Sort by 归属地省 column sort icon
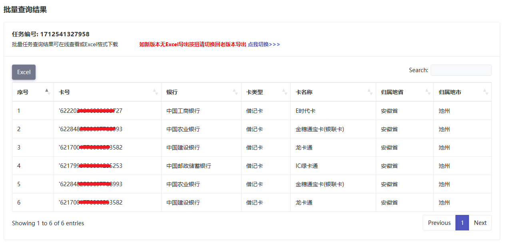 click(x=427, y=92)
